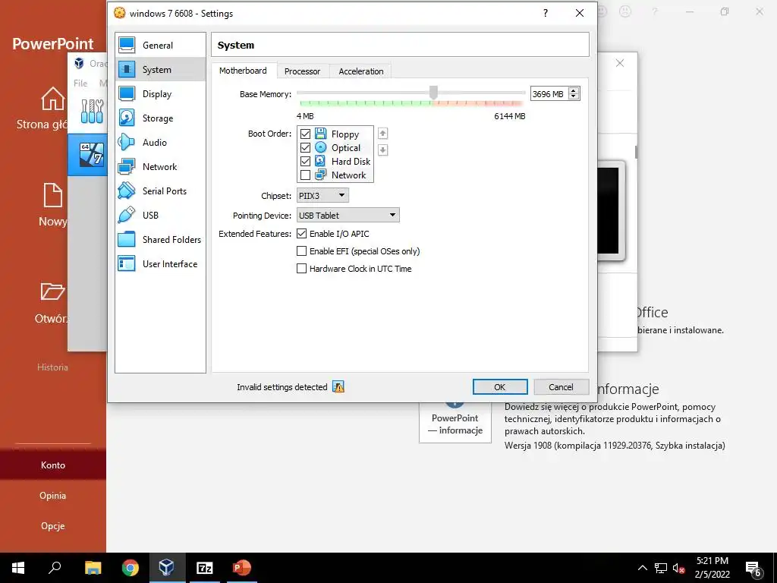
Task: Click PowerPoint Otwórz open folder icon
Action: click(52, 291)
